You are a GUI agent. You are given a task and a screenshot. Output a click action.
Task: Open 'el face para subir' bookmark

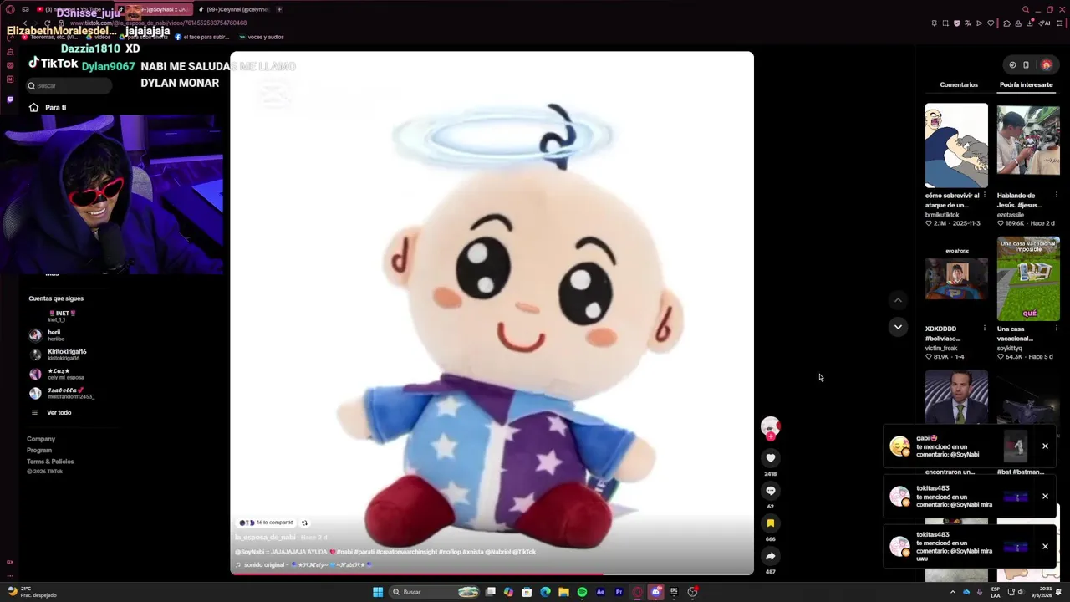click(201, 37)
